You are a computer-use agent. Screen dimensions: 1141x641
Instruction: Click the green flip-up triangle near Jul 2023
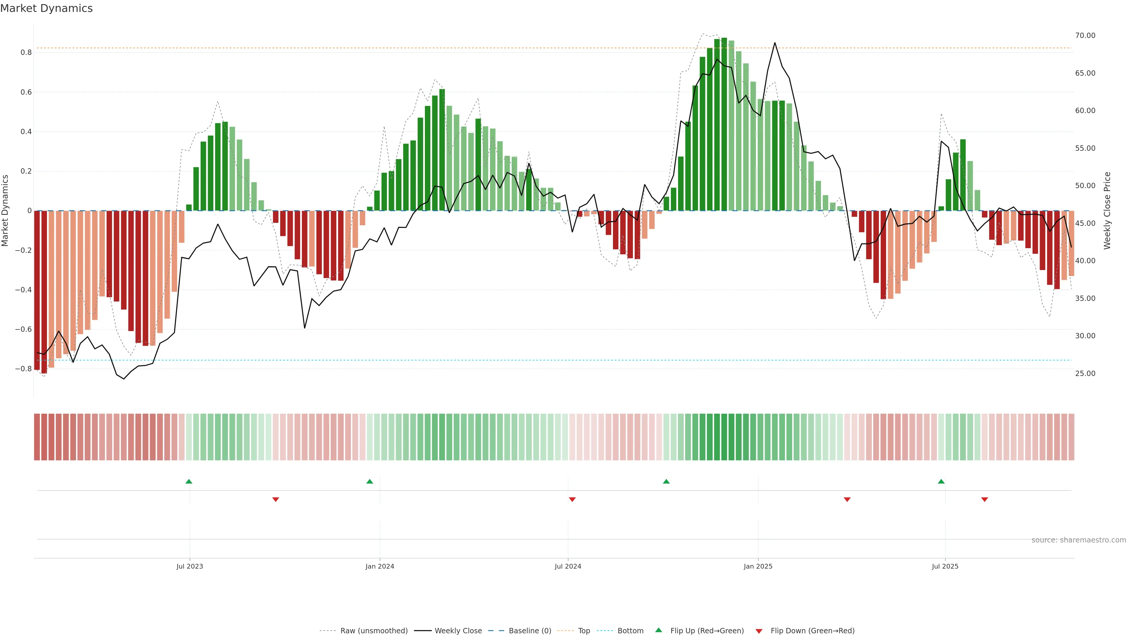pos(189,481)
